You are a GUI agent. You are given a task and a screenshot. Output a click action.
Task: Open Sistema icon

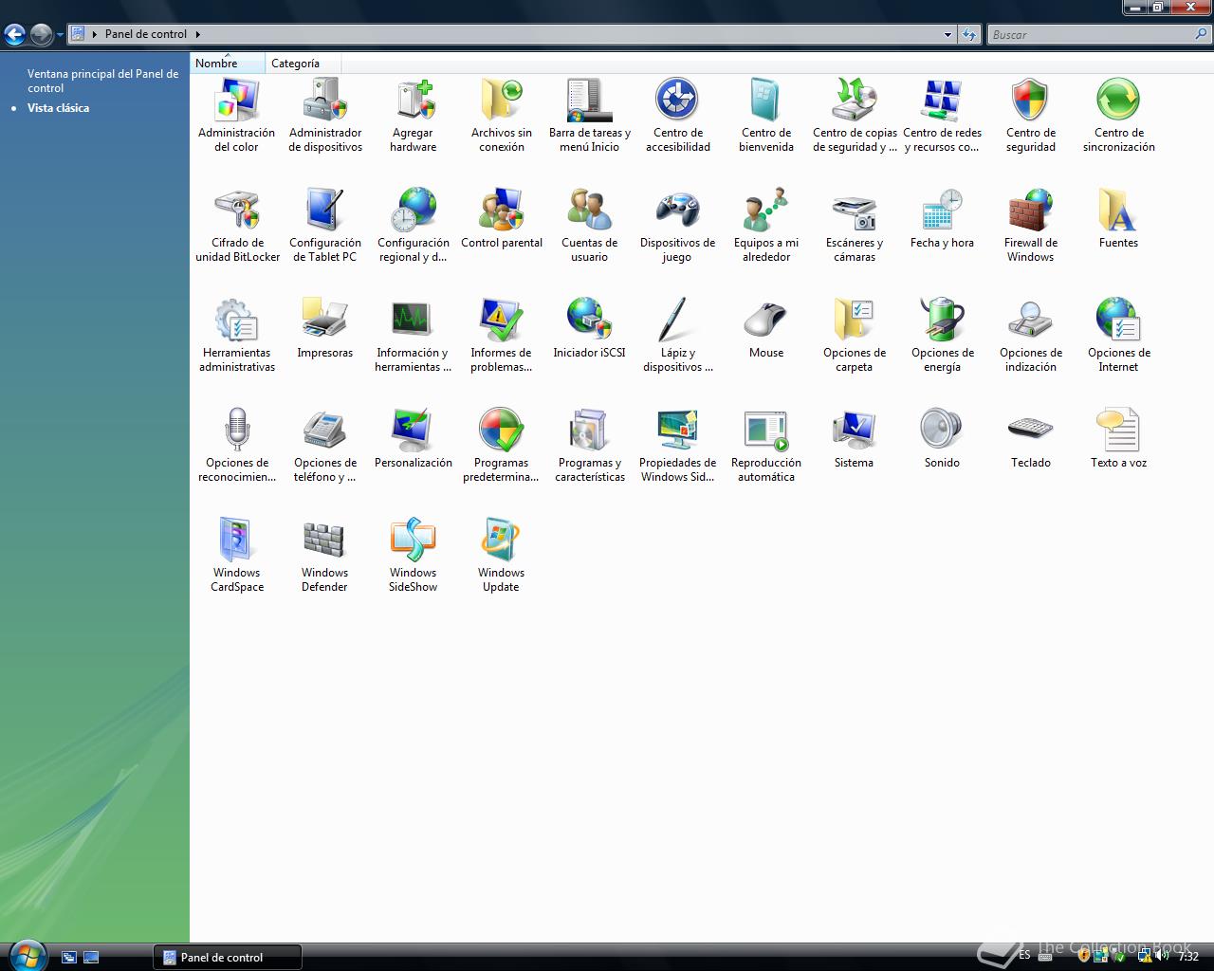(854, 429)
